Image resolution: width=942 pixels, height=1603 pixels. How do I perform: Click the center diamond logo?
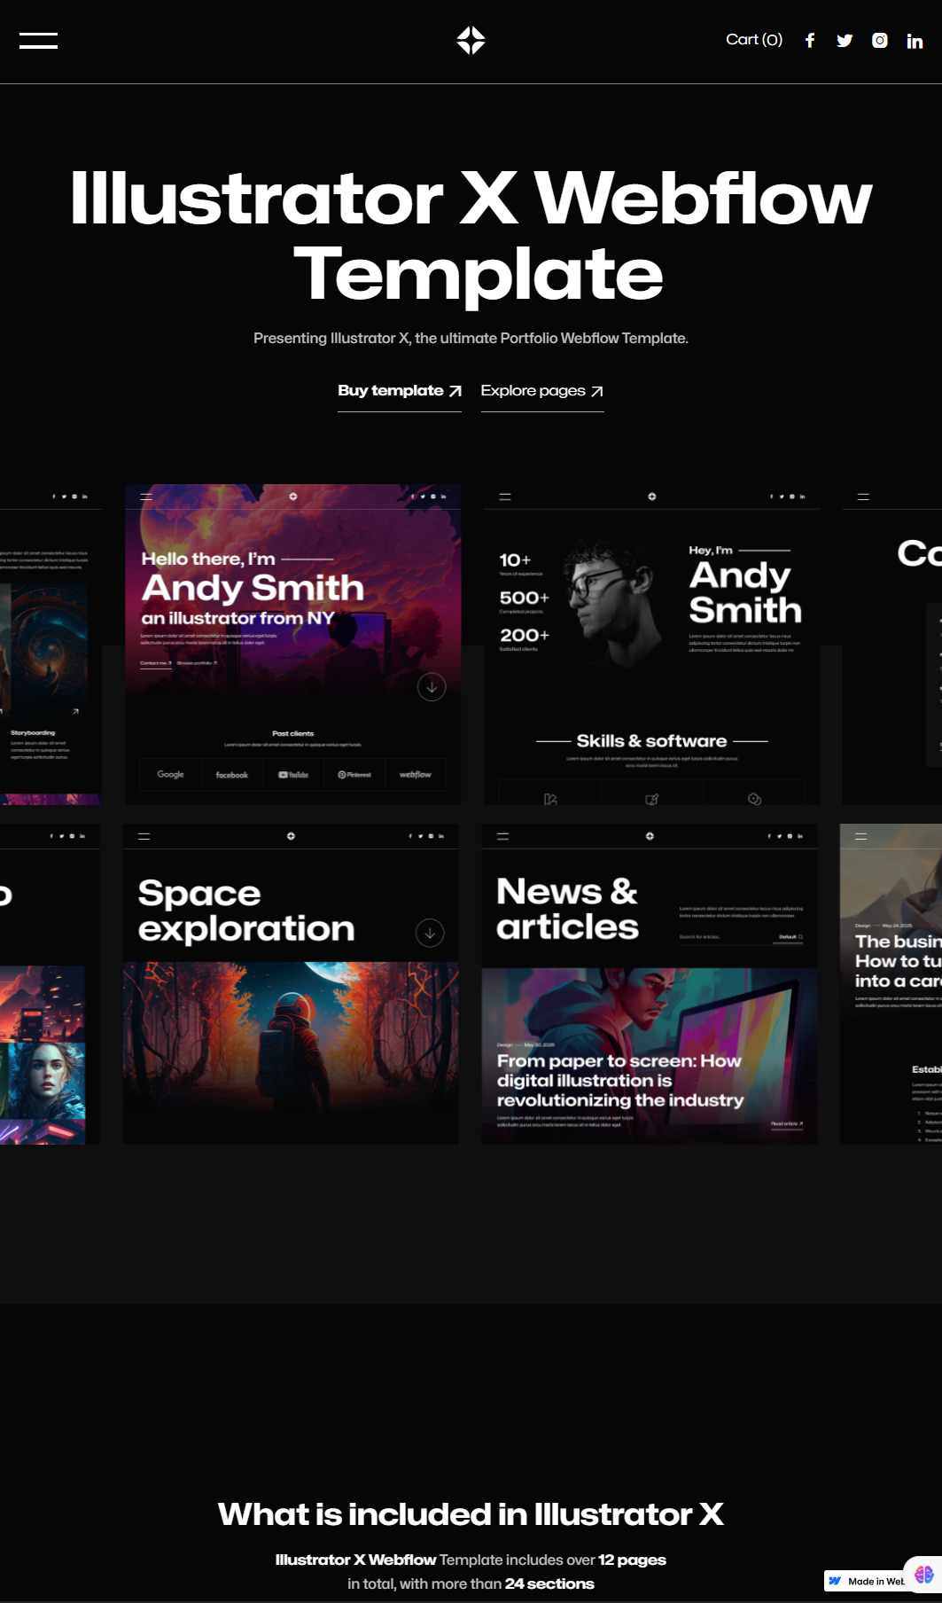pyautogui.click(x=471, y=41)
